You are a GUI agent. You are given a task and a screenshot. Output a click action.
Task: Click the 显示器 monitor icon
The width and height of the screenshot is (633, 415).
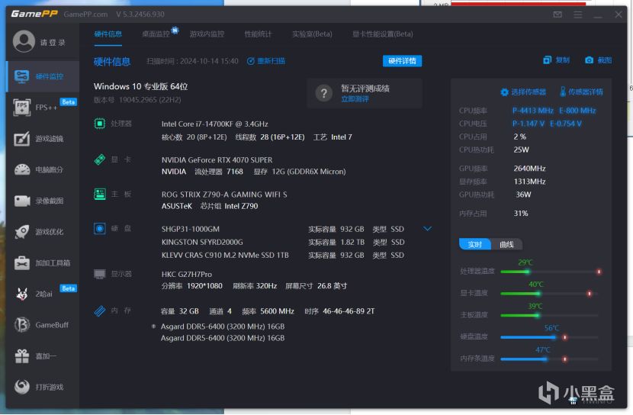click(100, 274)
